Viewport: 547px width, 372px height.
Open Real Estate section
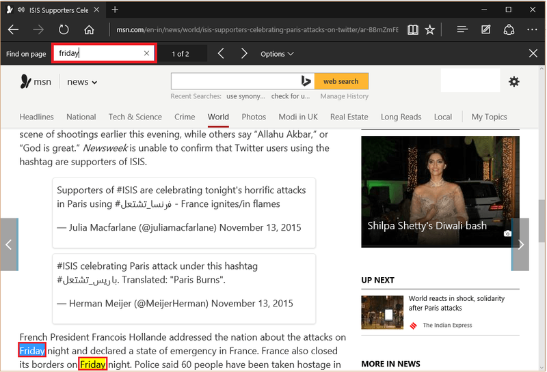click(349, 117)
